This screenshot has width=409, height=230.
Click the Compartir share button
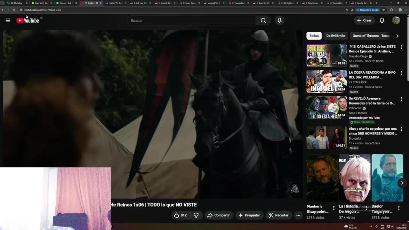(x=219, y=215)
